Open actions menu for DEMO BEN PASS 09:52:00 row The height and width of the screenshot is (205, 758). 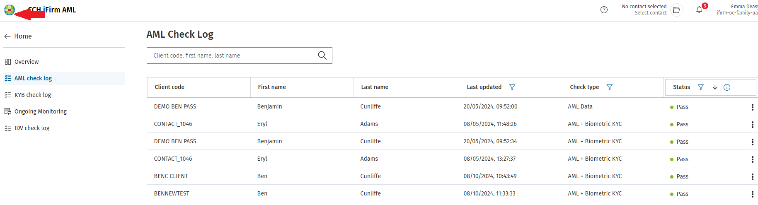coord(752,107)
